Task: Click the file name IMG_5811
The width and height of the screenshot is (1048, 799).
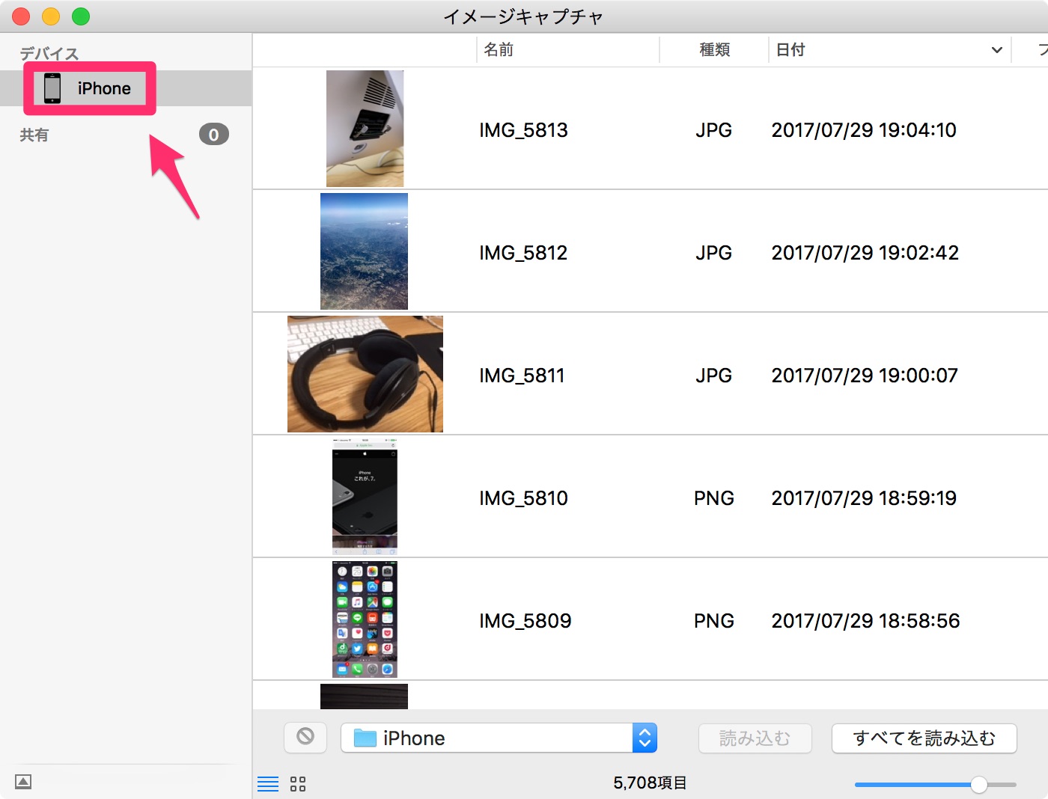Action: 522,376
